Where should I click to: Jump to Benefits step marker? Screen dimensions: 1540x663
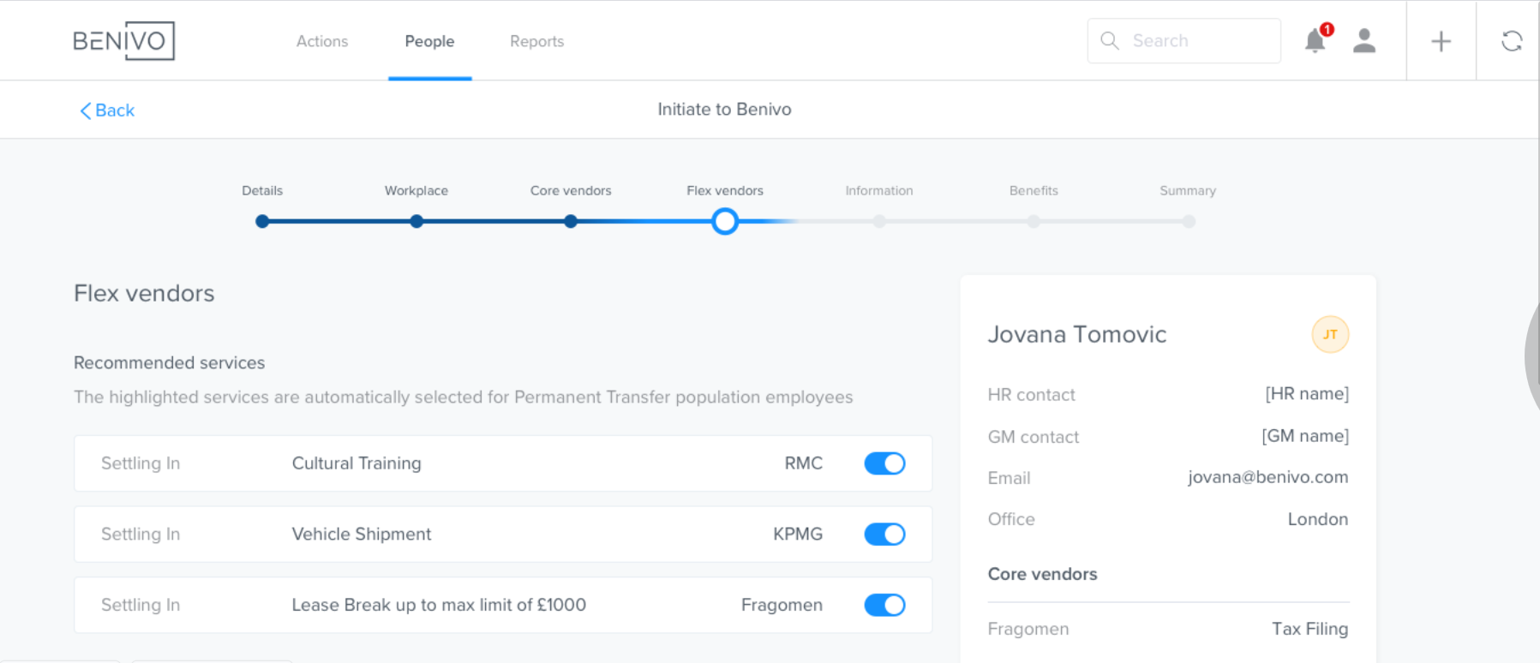(x=1034, y=221)
